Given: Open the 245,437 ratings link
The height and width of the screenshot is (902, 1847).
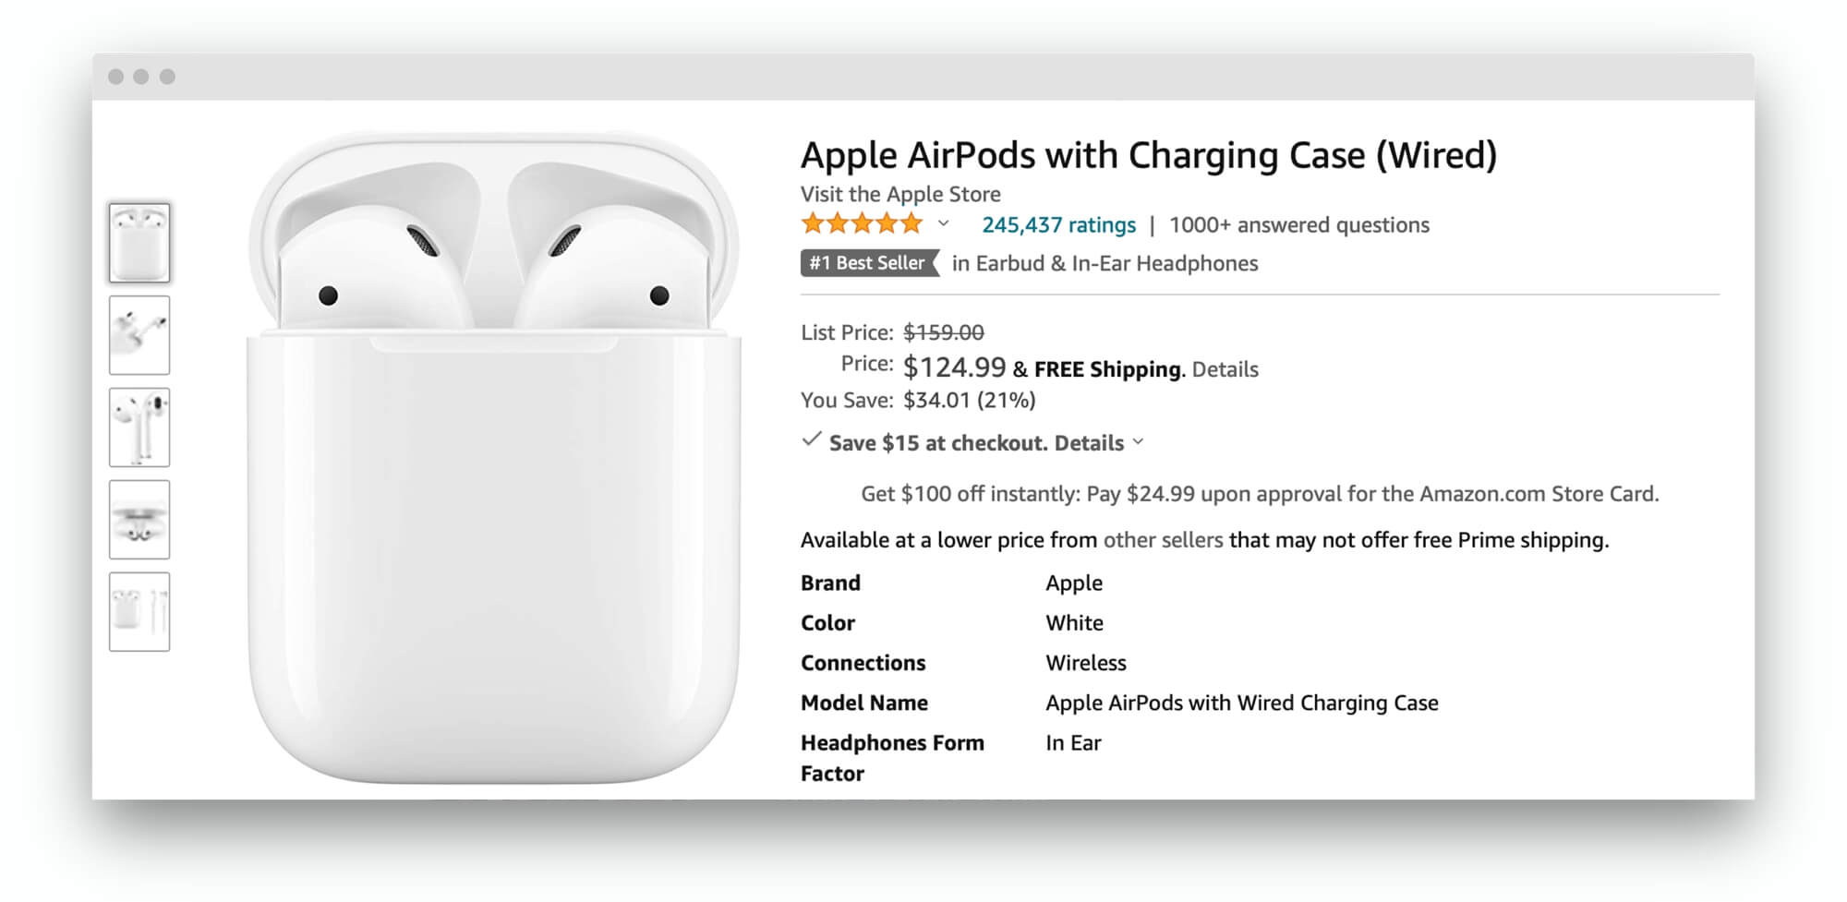Looking at the screenshot, I should [1058, 224].
